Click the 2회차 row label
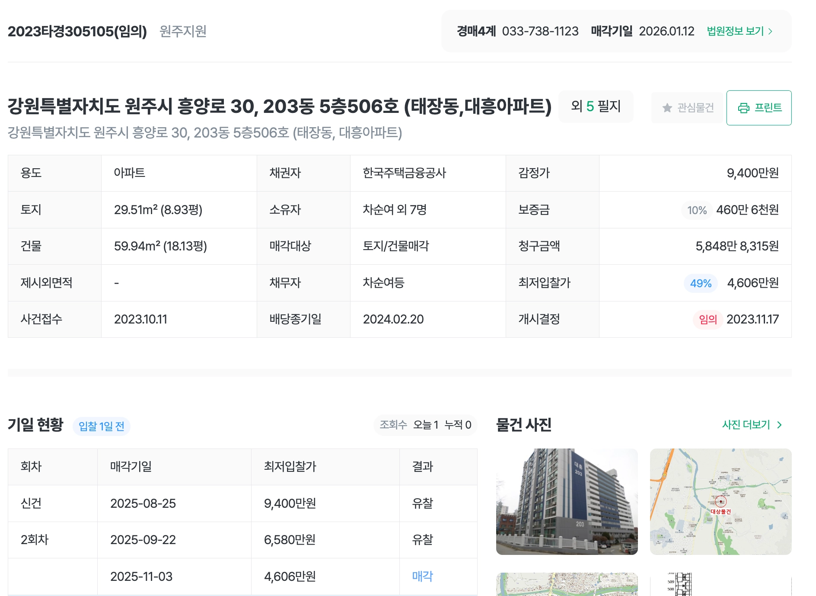Viewport: 816px width, 596px height. pos(35,540)
